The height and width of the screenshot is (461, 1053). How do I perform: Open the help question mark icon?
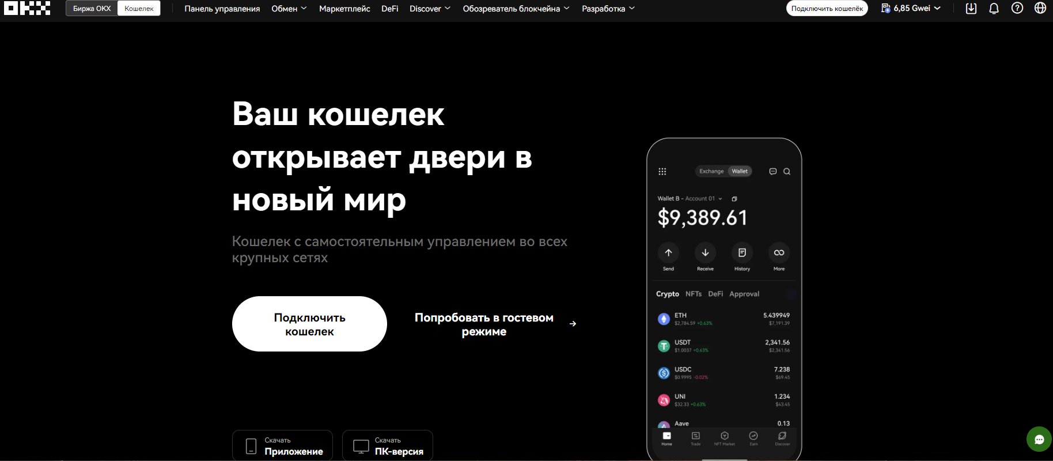pyautogui.click(x=1017, y=8)
